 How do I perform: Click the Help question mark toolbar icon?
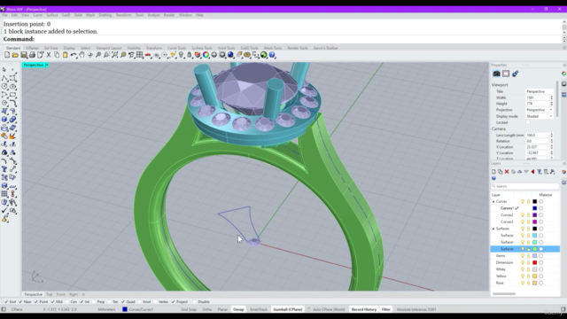tap(272, 55)
